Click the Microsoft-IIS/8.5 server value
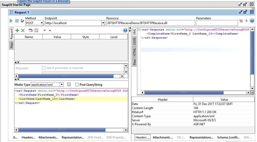 tap(205, 120)
